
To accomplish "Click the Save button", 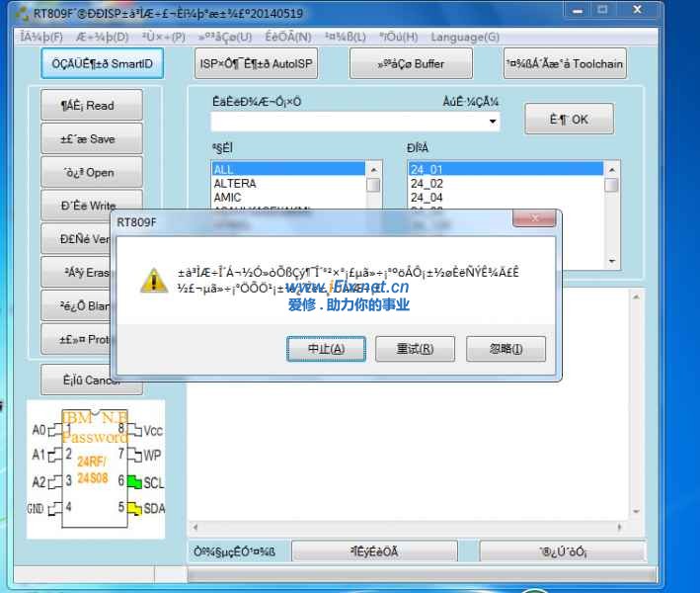I will tap(92, 139).
